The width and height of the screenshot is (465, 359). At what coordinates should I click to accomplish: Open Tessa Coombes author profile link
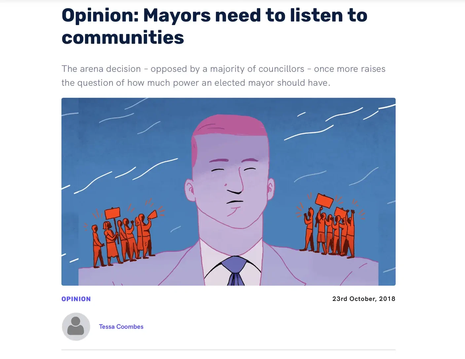[121, 327]
